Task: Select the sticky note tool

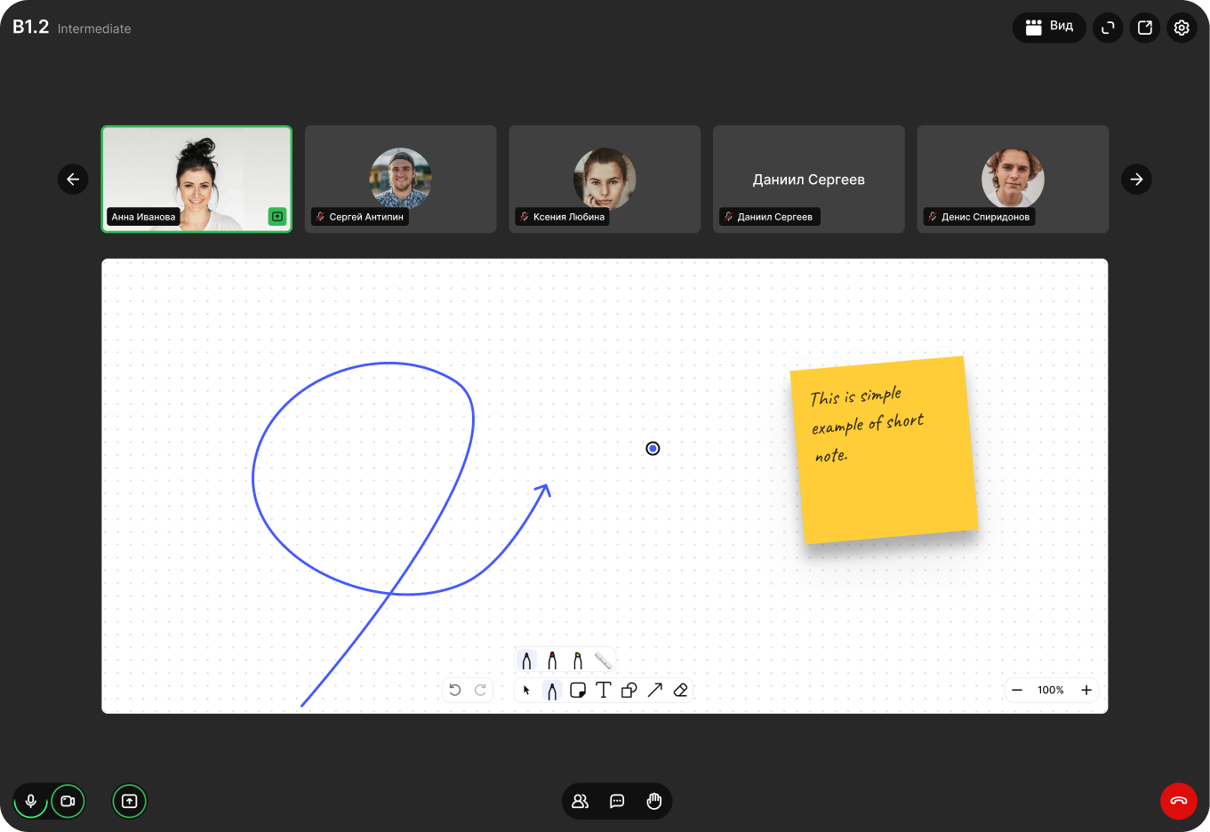Action: coord(578,690)
